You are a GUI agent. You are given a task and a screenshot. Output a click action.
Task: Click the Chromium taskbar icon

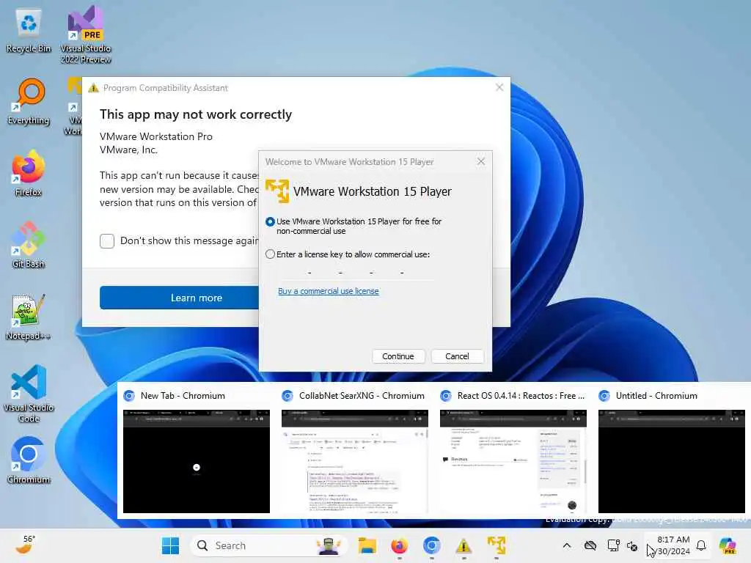[x=431, y=545]
